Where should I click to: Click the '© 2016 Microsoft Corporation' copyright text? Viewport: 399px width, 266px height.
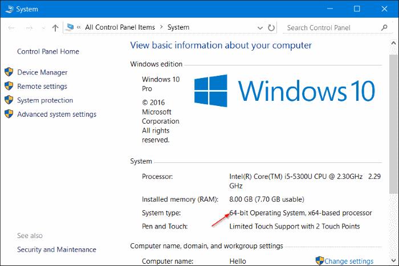click(x=161, y=112)
